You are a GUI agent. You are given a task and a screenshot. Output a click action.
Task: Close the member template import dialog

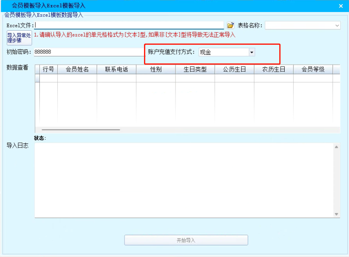tap(341, 6)
